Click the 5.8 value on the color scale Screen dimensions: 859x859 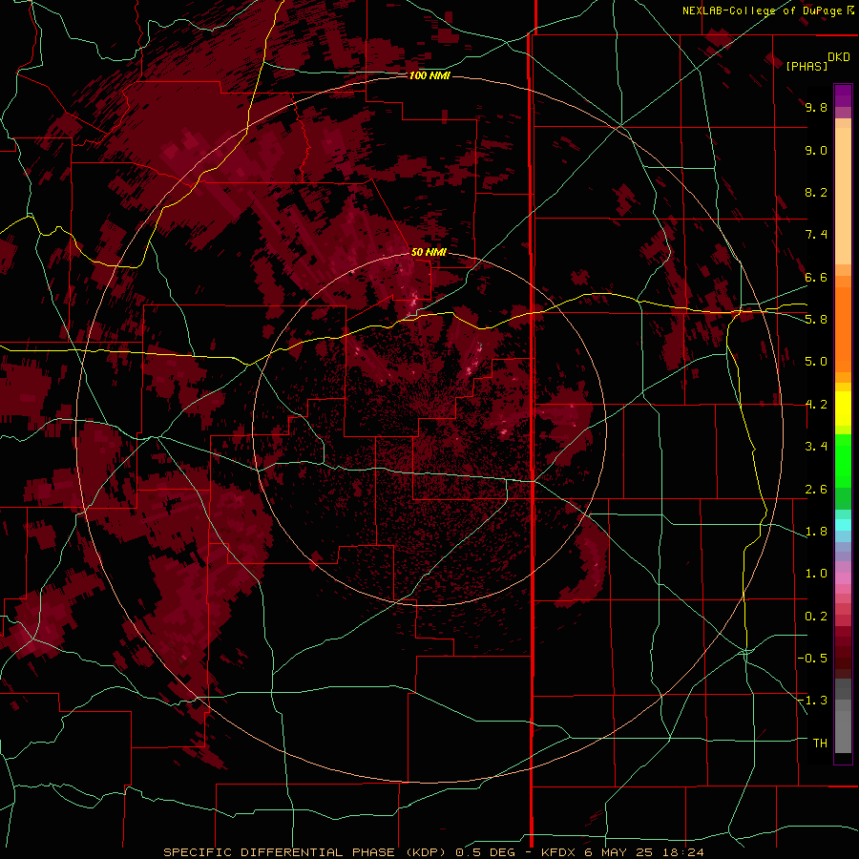(x=816, y=320)
